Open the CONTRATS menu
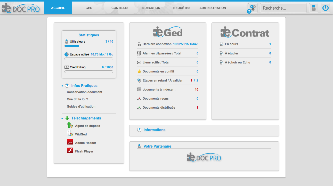The height and width of the screenshot is (186, 333). pyautogui.click(x=120, y=8)
